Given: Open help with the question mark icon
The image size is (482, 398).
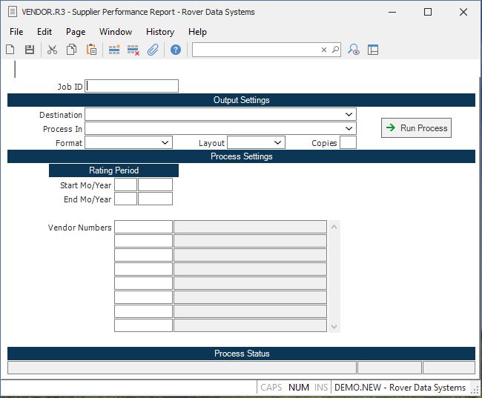Looking at the screenshot, I should 176,50.
